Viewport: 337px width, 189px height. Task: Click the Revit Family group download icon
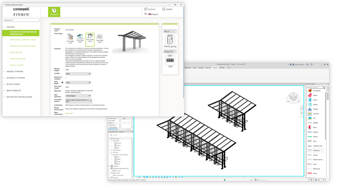coord(170,41)
